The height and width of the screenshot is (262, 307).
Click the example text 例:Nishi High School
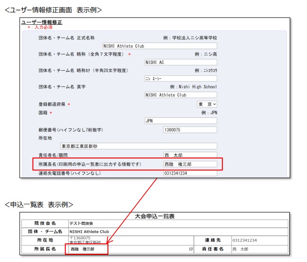tap(193, 87)
